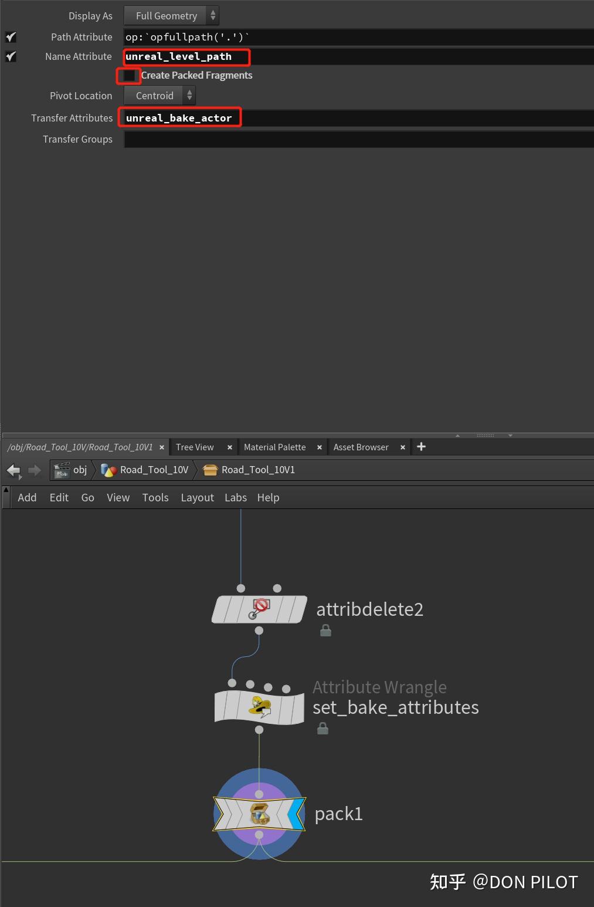Switch to the Tree View tab
Viewport: 594px width, 907px height.
(195, 447)
